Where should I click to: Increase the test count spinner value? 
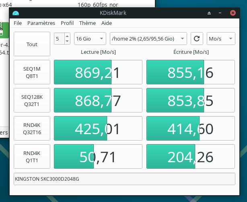pyautogui.click(x=67, y=37)
